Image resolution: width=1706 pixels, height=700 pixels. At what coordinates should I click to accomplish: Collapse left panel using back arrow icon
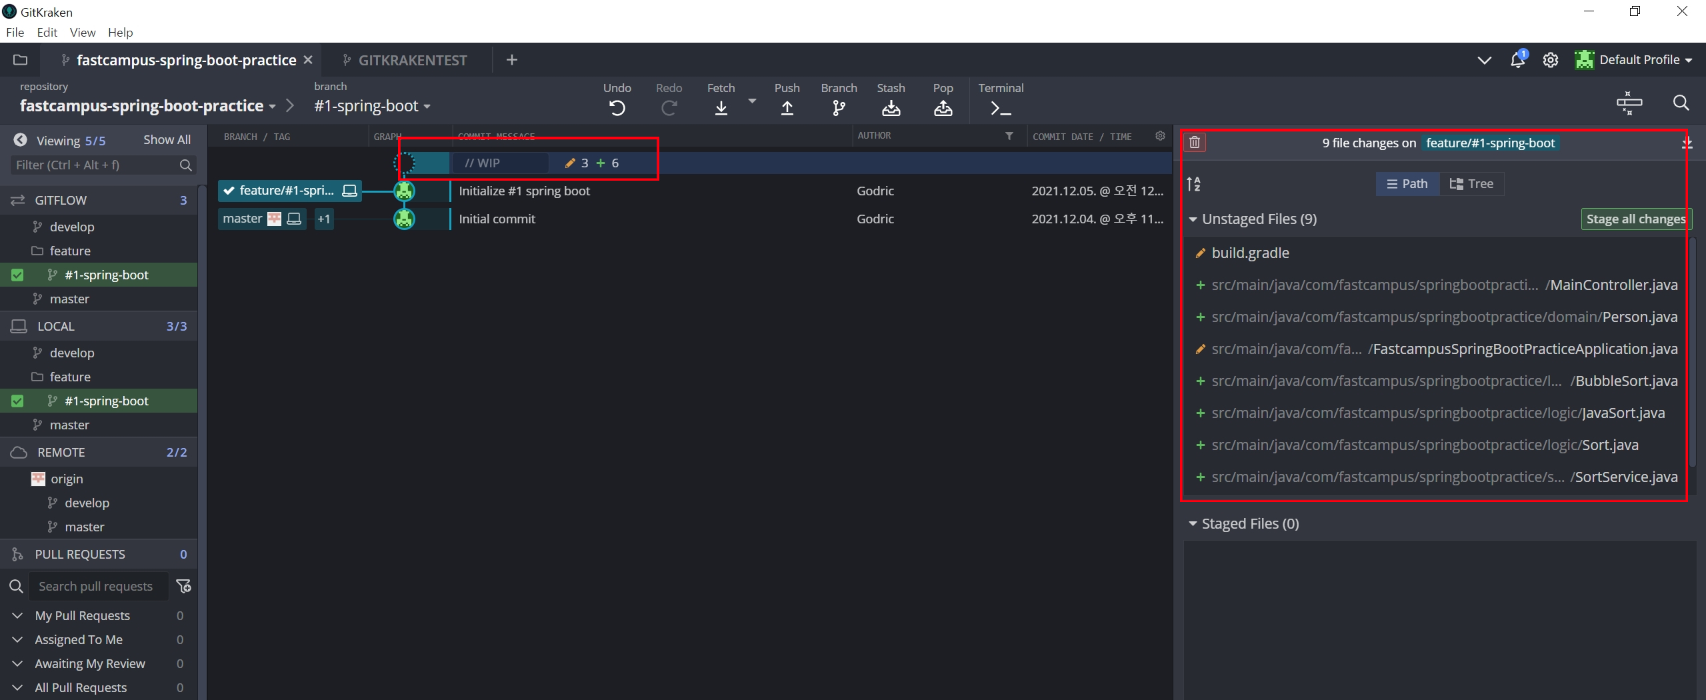[x=21, y=140]
